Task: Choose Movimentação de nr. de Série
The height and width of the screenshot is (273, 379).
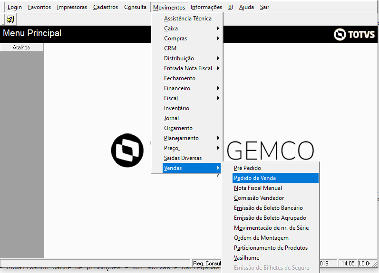Action: click(275, 228)
